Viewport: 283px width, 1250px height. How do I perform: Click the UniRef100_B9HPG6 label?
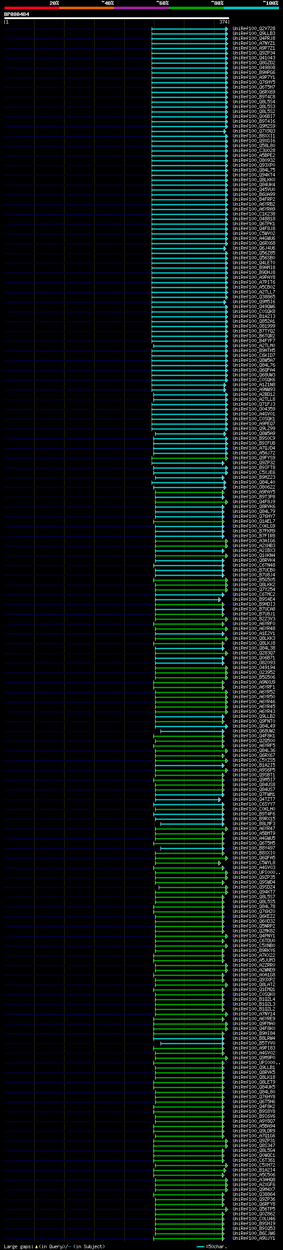pyautogui.click(x=254, y=72)
